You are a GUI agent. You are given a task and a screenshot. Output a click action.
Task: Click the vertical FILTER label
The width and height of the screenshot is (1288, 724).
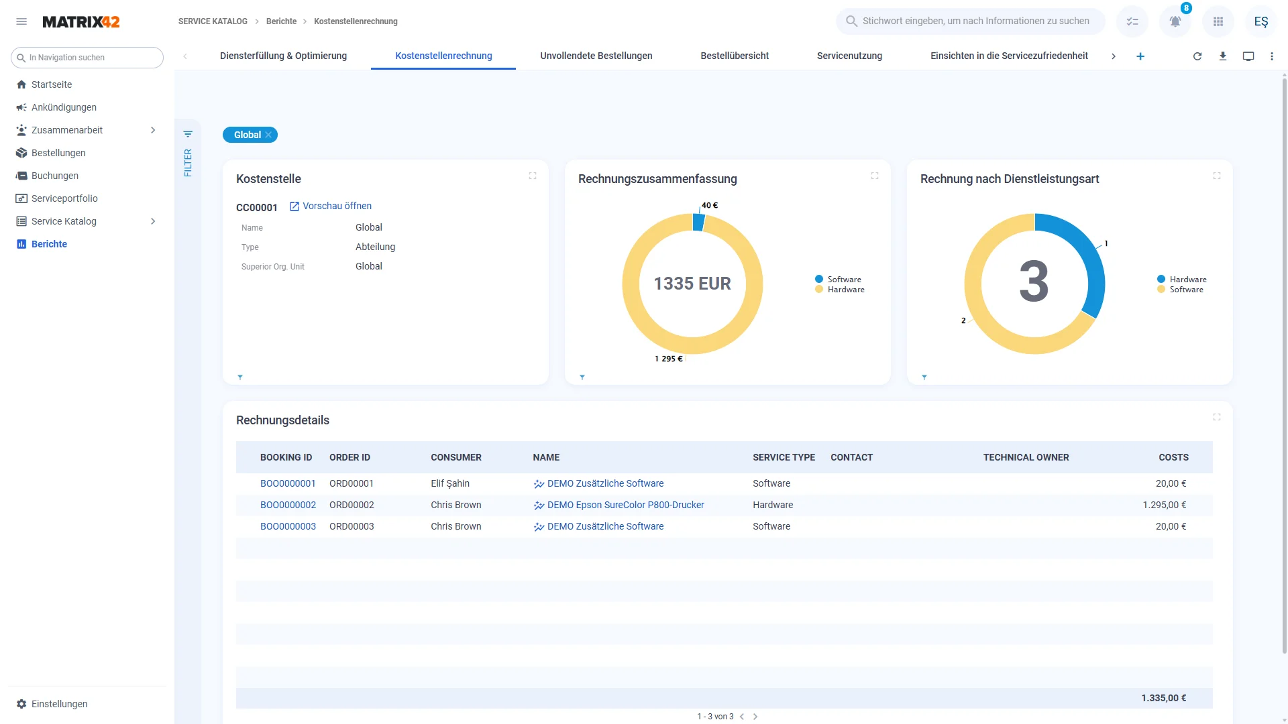[188, 163]
